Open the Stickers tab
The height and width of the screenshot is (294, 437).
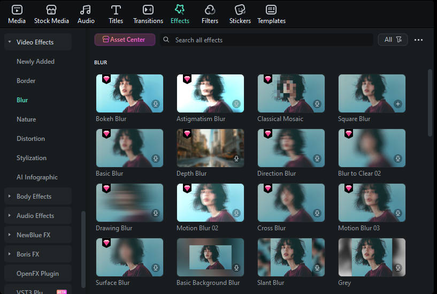click(x=240, y=14)
